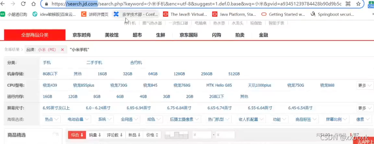Open the Springboot security bookmark

[332, 14]
